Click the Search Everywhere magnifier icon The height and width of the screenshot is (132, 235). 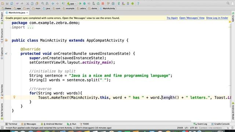coord(228,3)
